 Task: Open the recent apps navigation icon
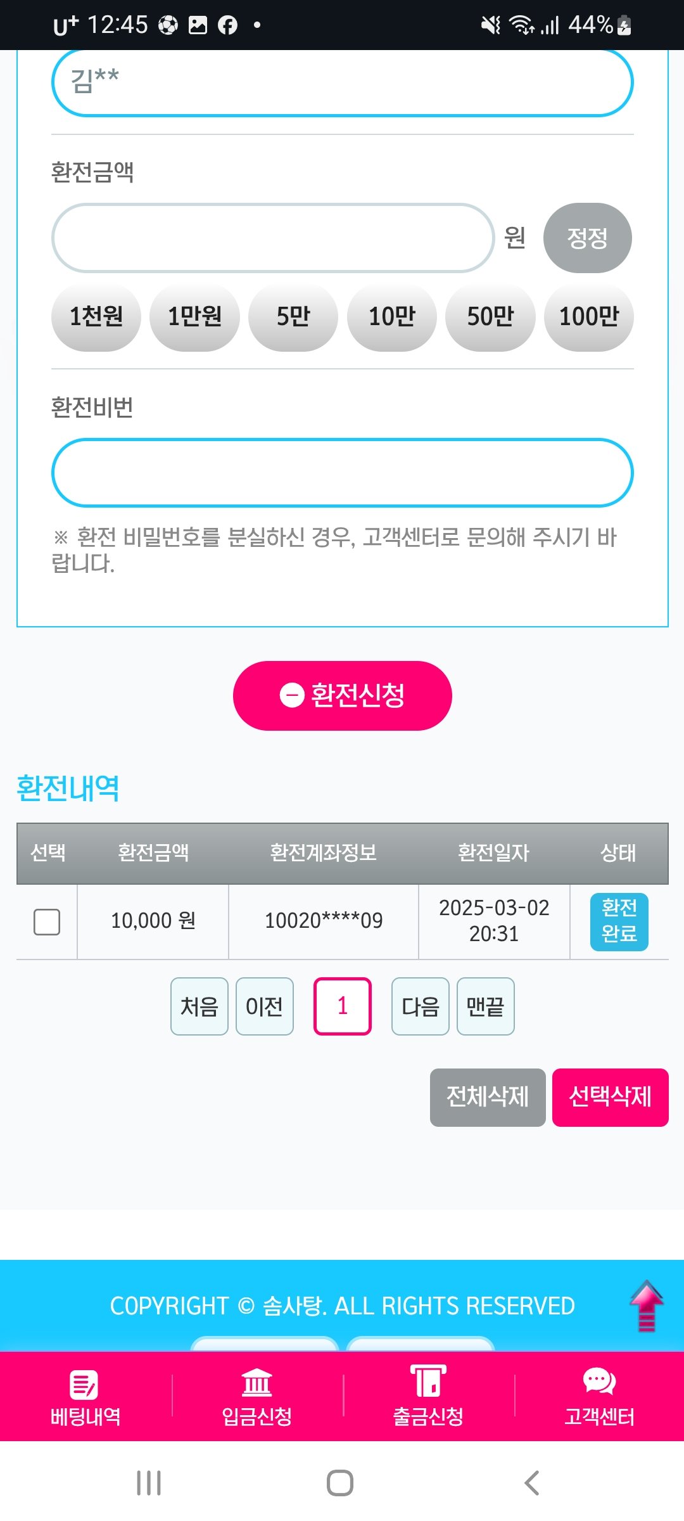[149, 1483]
